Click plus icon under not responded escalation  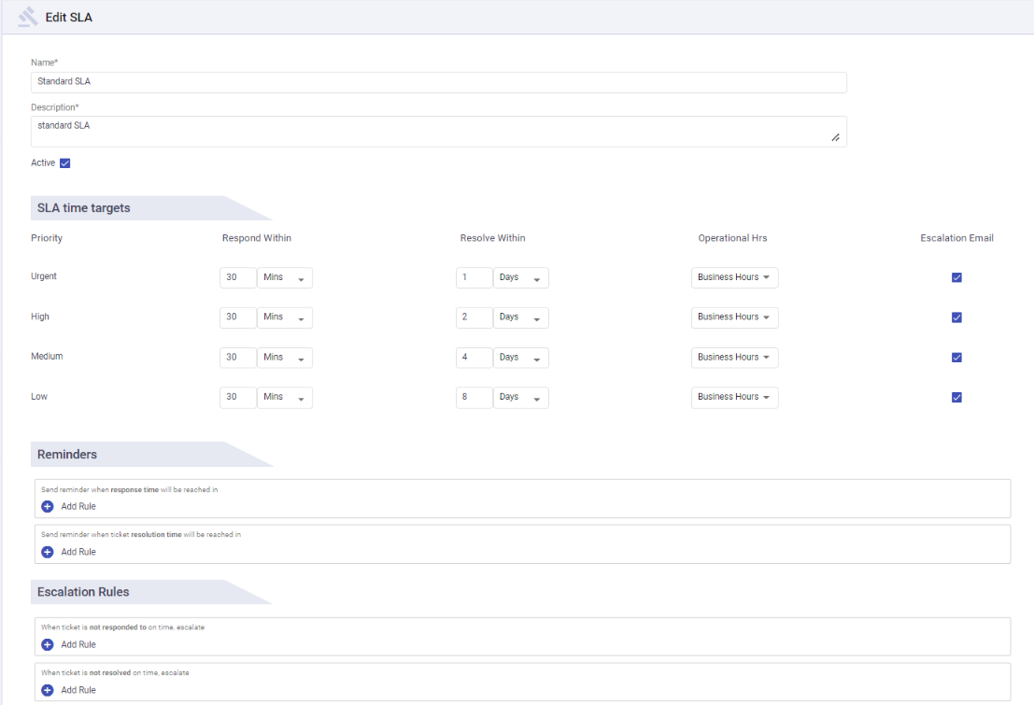pos(48,644)
